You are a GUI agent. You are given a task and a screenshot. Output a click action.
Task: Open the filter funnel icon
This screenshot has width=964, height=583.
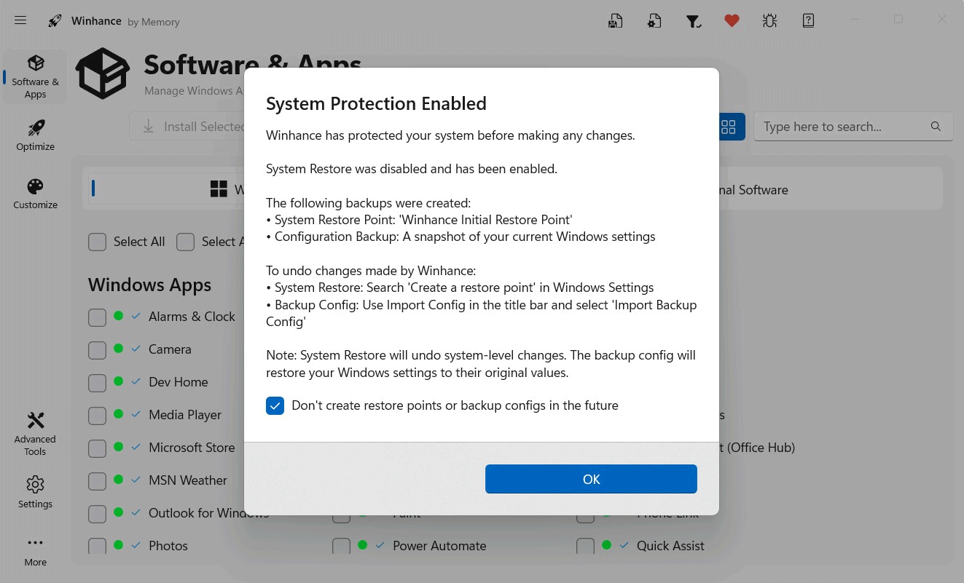pos(694,20)
